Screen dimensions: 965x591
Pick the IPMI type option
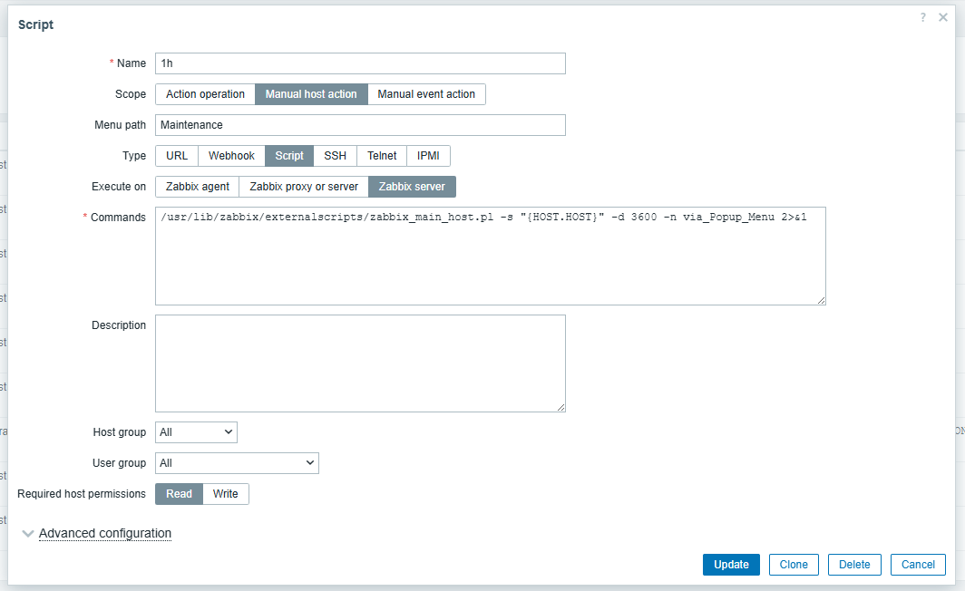click(x=428, y=156)
